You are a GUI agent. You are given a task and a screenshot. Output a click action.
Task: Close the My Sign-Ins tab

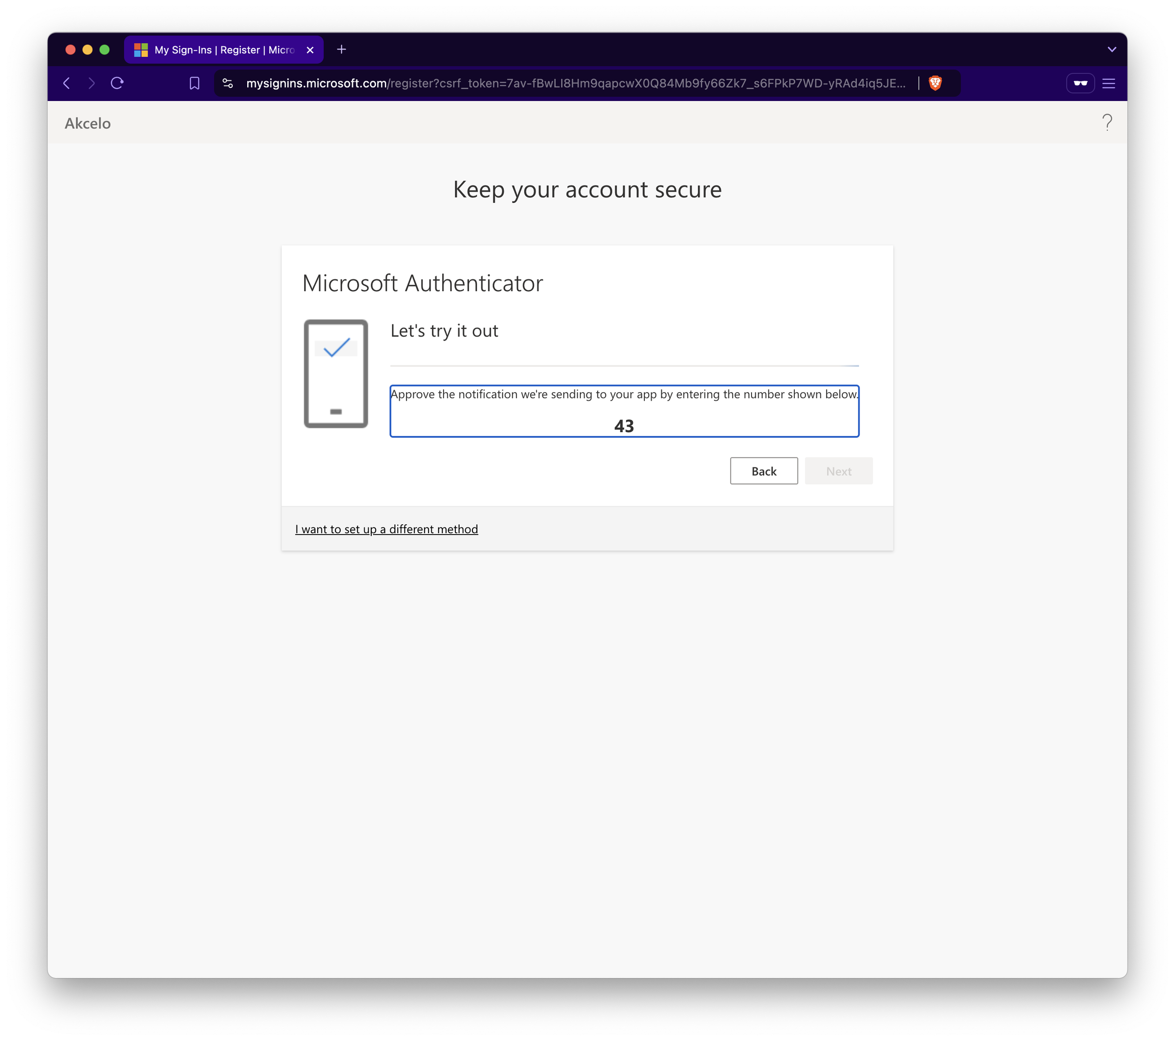click(x=310, y=50)
